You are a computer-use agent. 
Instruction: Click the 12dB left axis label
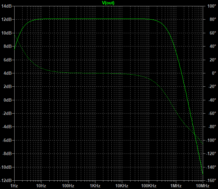pos(6,19)
